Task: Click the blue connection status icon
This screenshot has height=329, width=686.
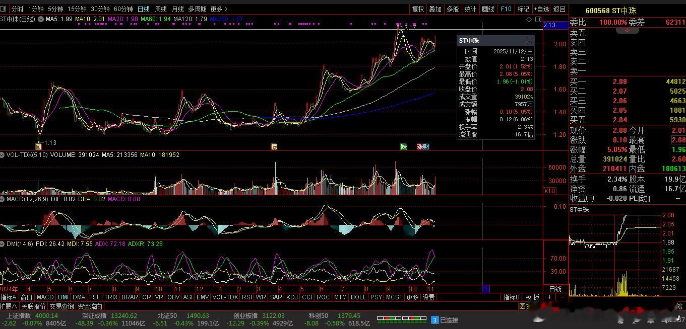Action: [x=434, y=320]
